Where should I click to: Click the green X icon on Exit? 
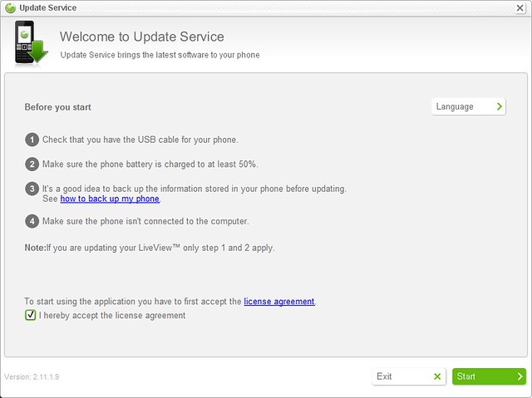click(x=437, y=376)
